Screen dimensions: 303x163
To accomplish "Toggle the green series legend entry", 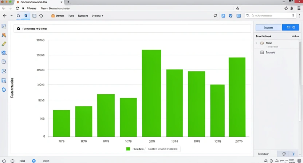I will pos(128,149).
